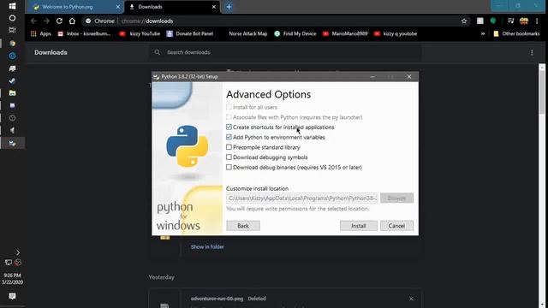Open Windows notification center
548x308 pixels.
coord(12,296)
